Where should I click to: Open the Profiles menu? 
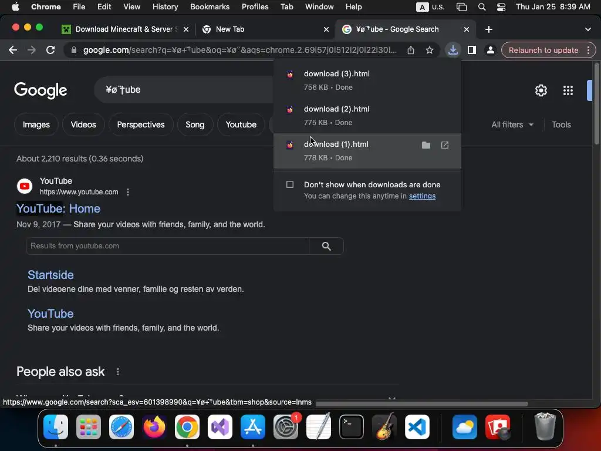coord(255,7)
